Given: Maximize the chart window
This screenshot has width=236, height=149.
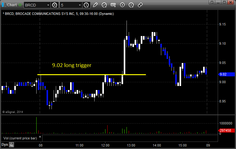Looking at the screenshot, I should [224, 2].
